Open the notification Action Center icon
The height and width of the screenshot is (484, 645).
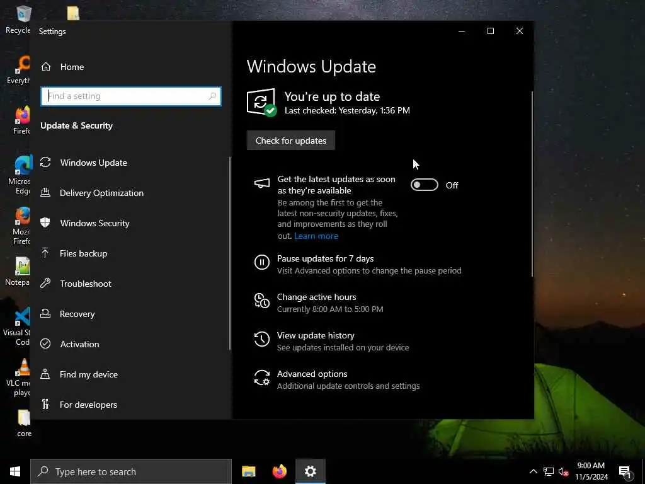point(625,472)
